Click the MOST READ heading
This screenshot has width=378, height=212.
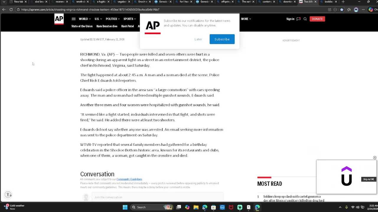(269, 184)
